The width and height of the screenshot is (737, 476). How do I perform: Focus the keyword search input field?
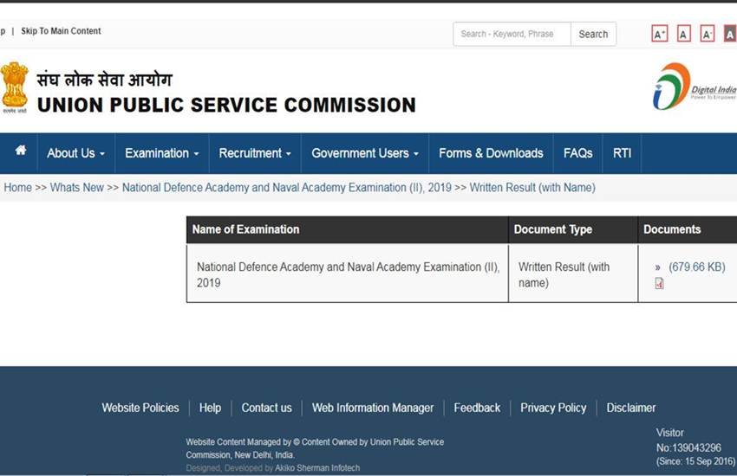click(512, 34)
